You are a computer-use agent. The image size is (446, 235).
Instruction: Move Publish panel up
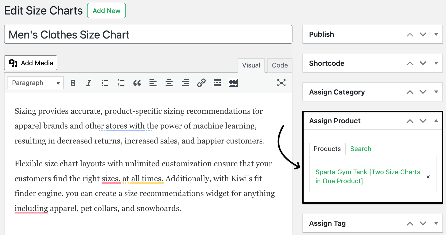point(410,34)
